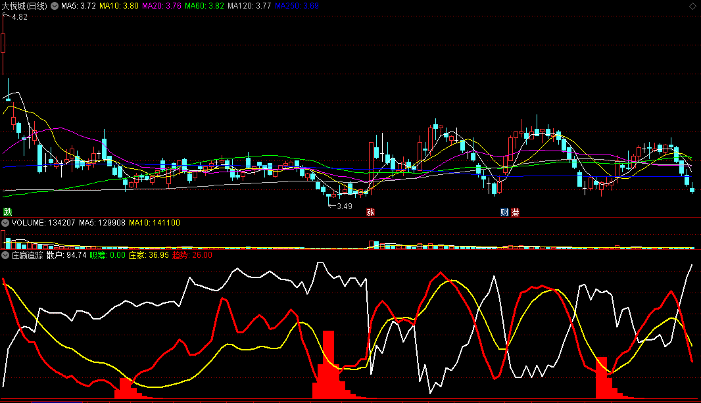Screen dimensions: 701x403
Task: Click the red 港 marker icon
Action: 515,212
